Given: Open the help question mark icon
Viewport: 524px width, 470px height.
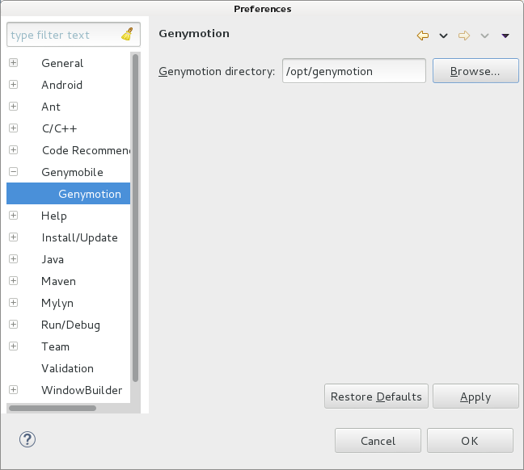Looking at the screenshot, I should [27, 439].
